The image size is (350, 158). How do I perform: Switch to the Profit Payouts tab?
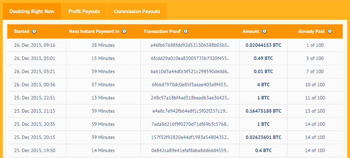[84, 11]
